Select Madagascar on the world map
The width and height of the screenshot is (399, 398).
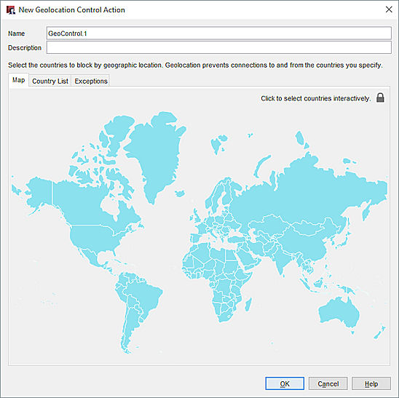click(x=248, y=304)
